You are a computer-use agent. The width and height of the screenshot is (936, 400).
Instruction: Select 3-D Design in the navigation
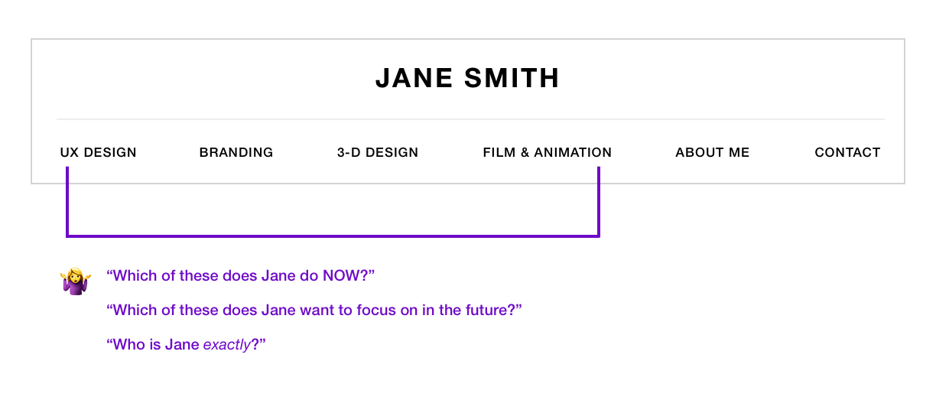pos(378,152)
